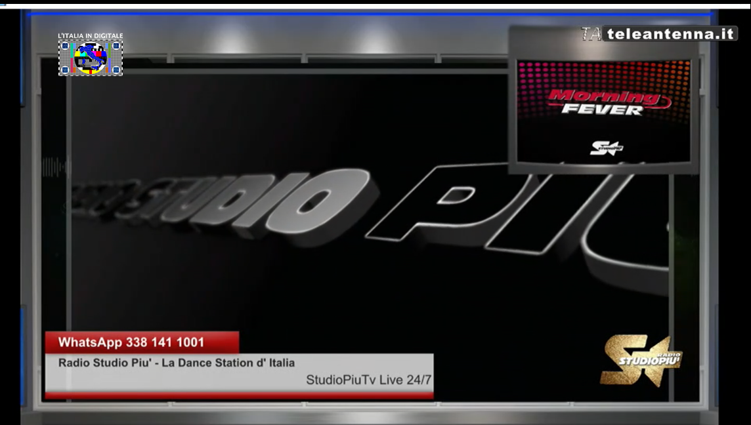
Task: Click the WhatsApp 338 141 1001 banner
Action: click(142, 342)
